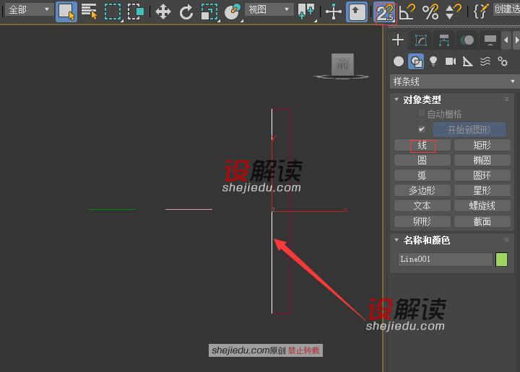This screenshot has height=372, width=520.
Task: Click the 文本 button
Action: (x=422, y=206)
